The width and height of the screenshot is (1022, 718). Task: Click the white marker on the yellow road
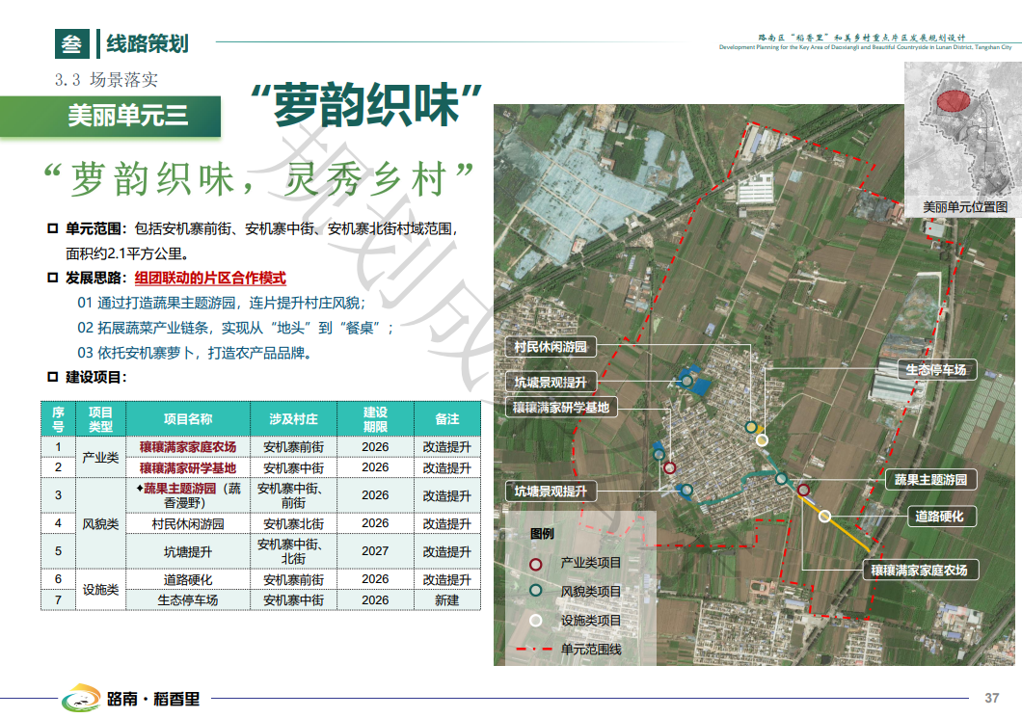(x=824, y=517)
